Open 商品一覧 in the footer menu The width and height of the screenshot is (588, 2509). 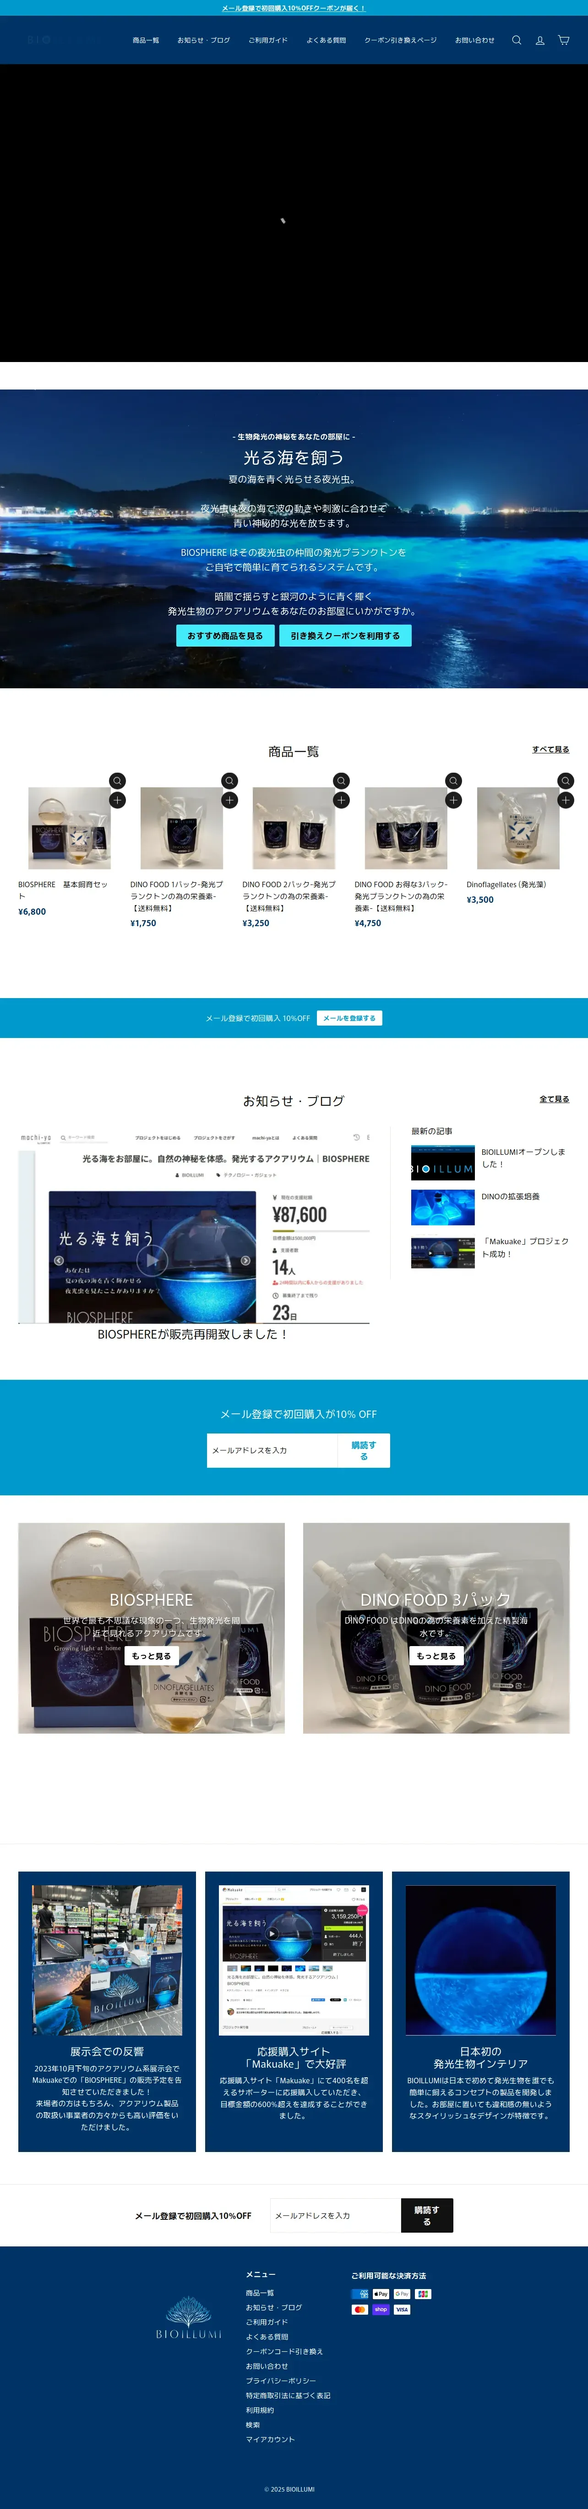pos(260,2293)
